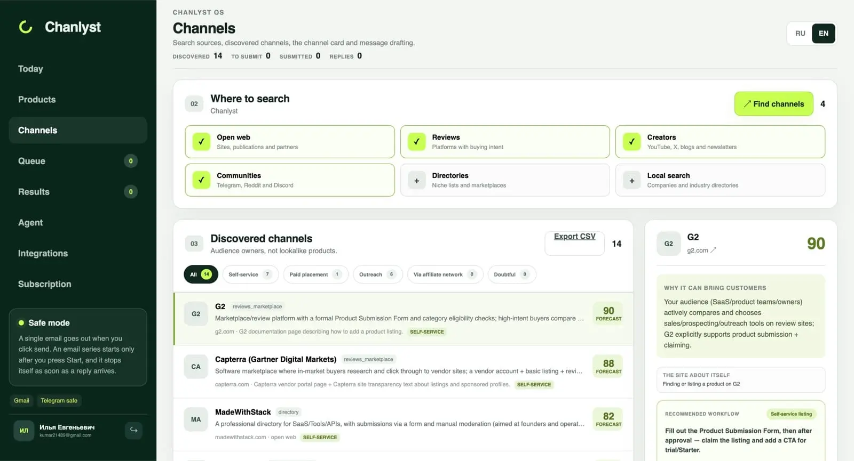Viewport: 854px width, 461px height.
Task: Open the Subscription page
Action: [x=78, y=284]
